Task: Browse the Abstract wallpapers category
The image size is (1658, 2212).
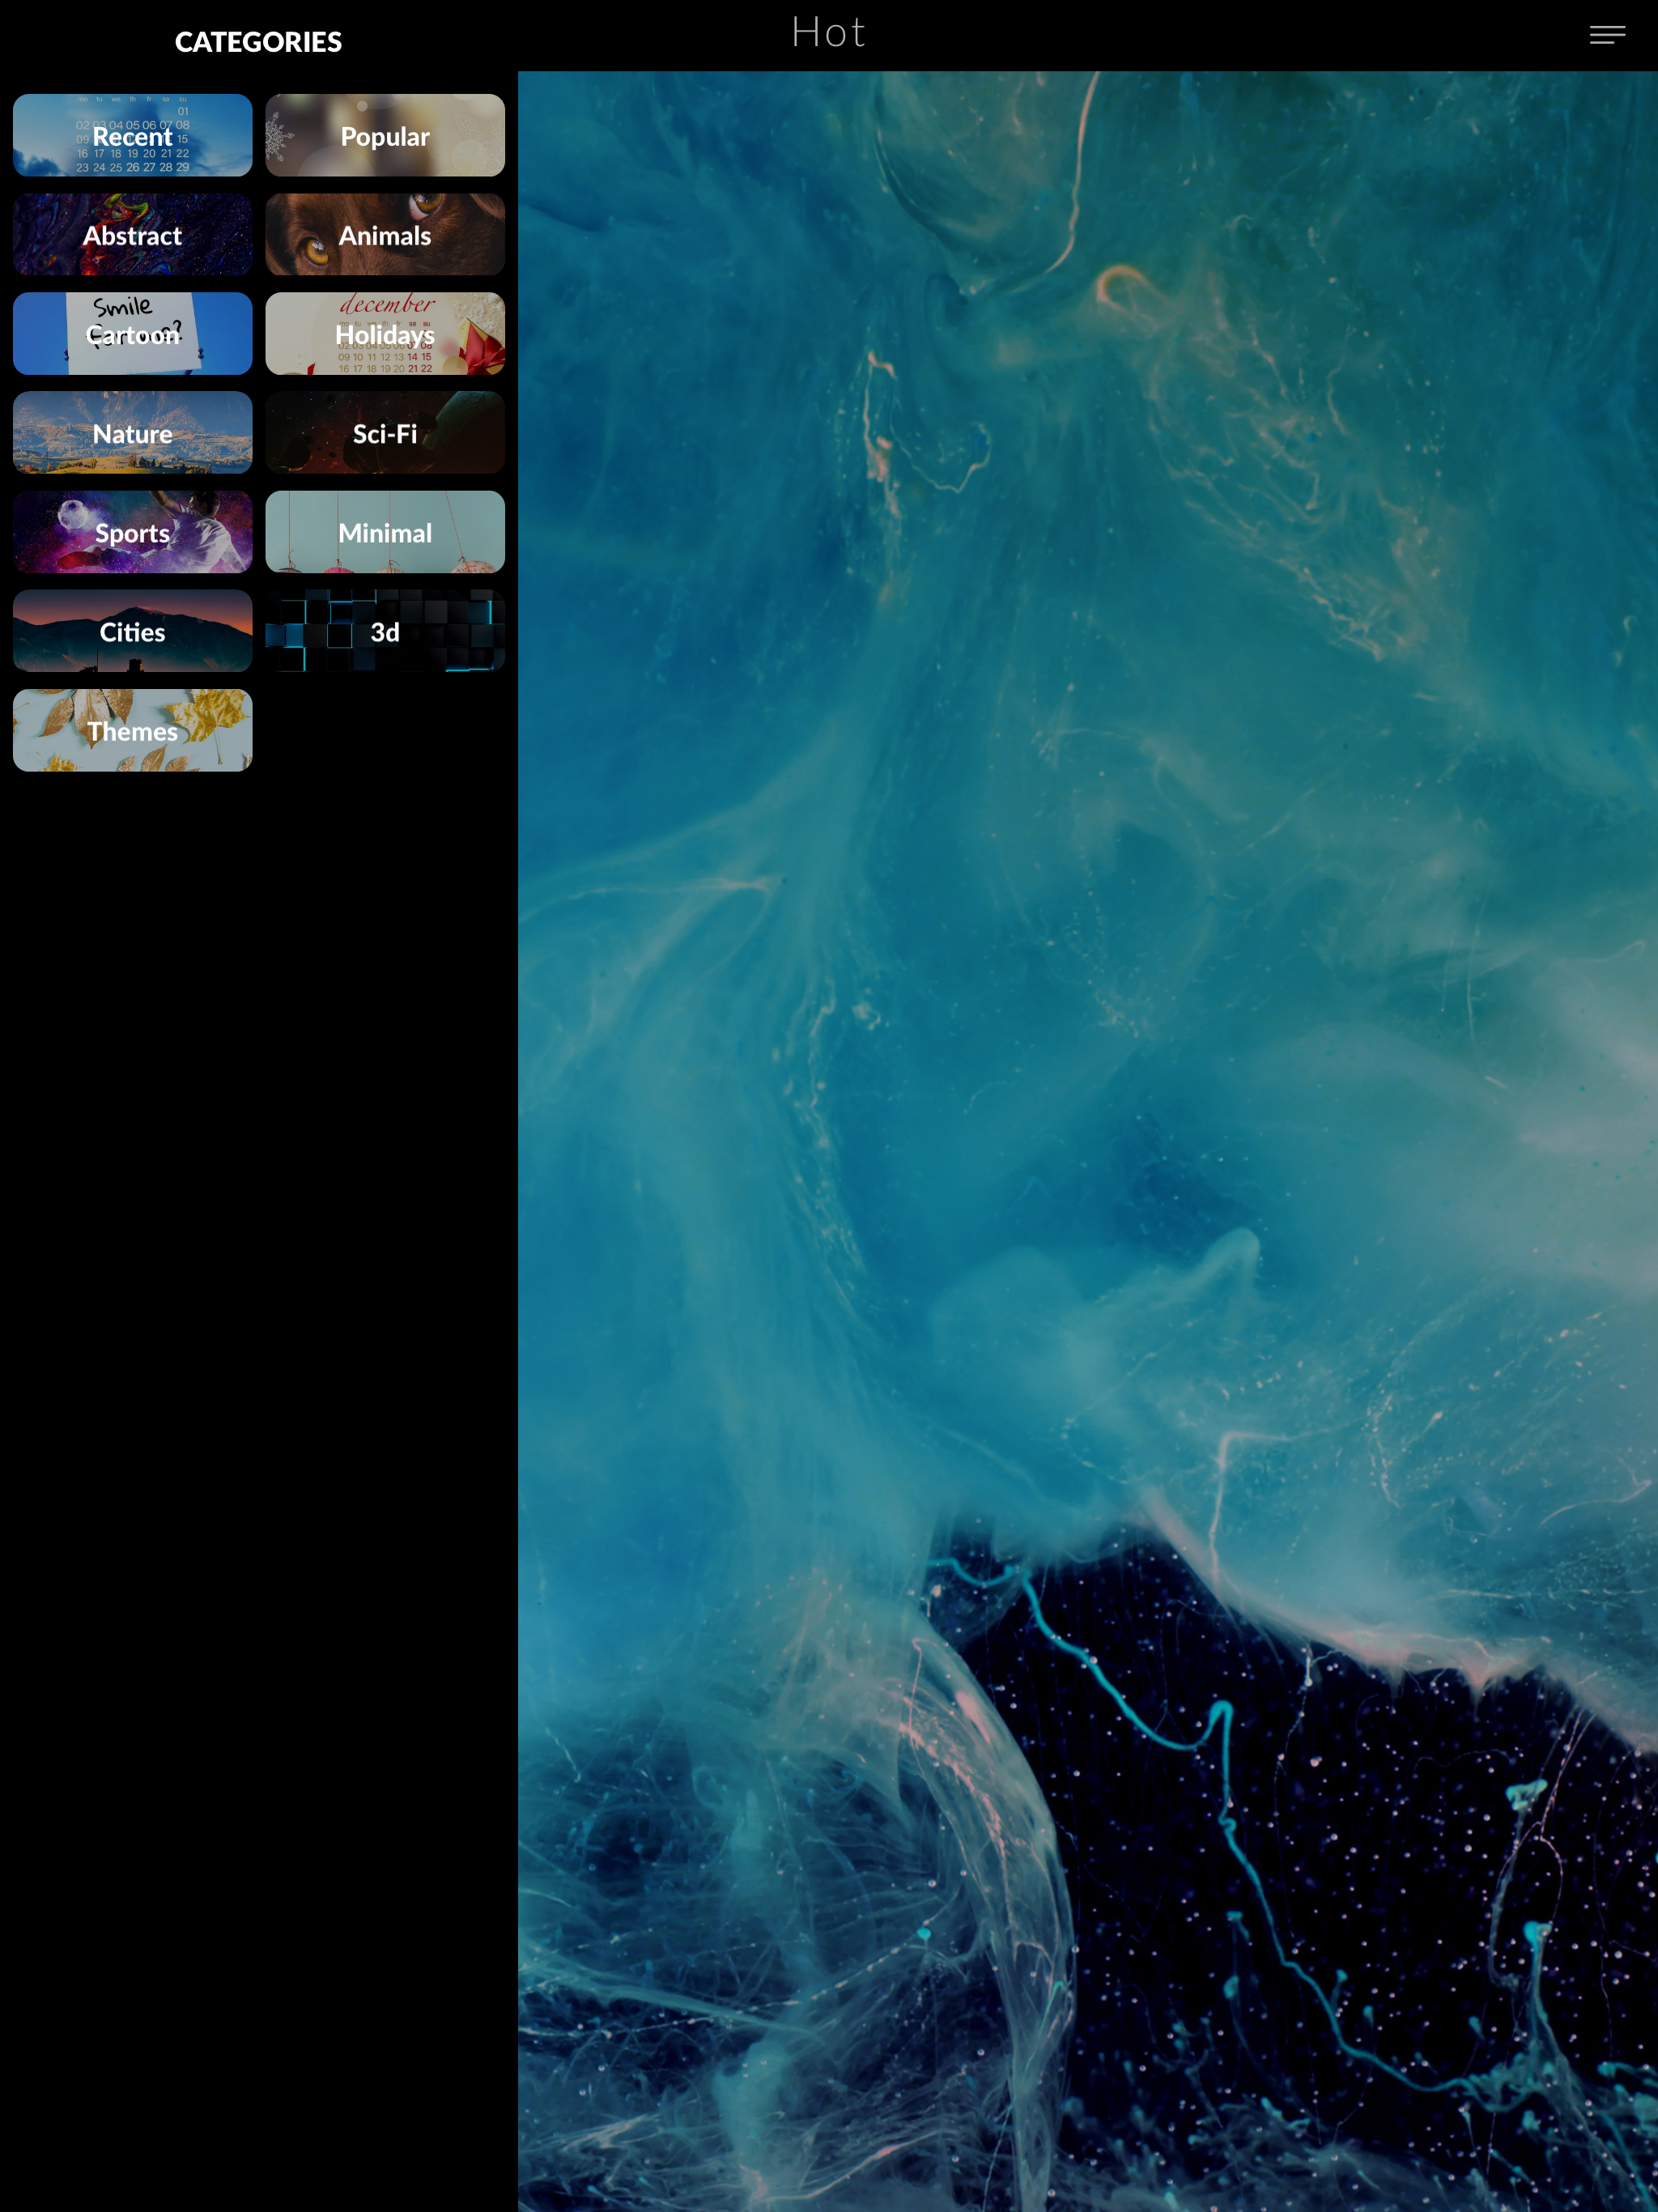Action: tap(132, 234)
